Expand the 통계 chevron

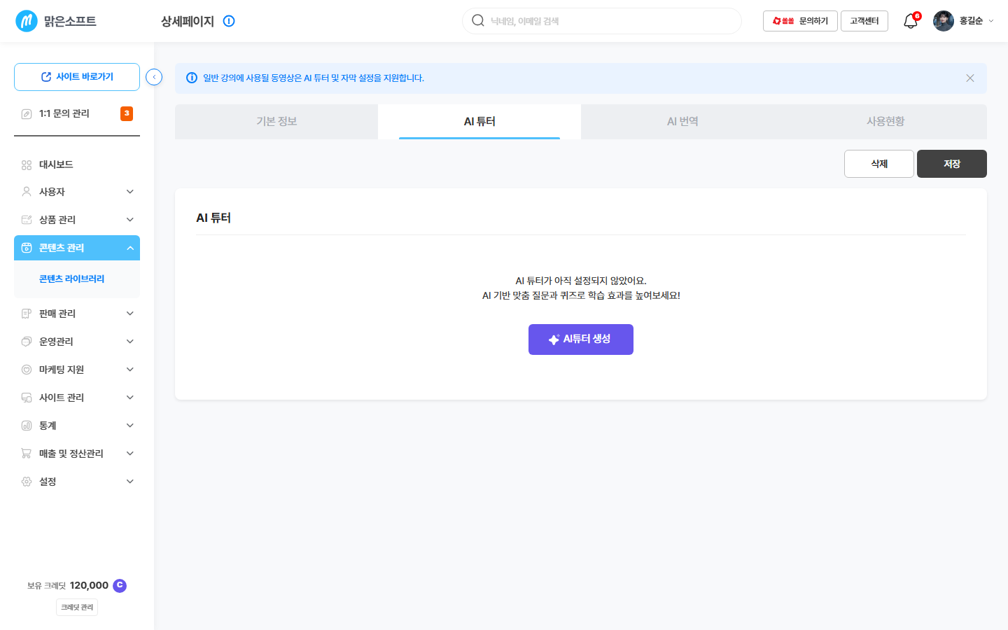(x=130, y=426)
